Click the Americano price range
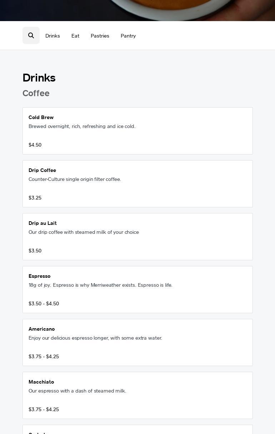Viewport: 275px width, 434px height. tap(44, 356)
